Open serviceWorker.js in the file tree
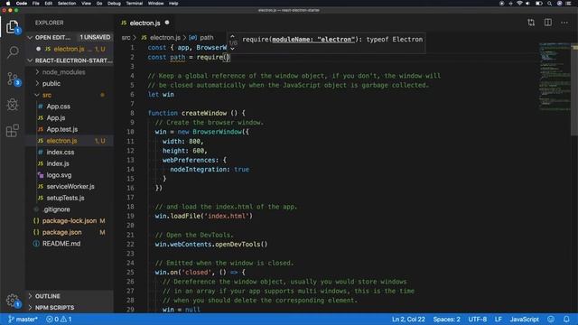The image size is (578, 325). (70, 186)
